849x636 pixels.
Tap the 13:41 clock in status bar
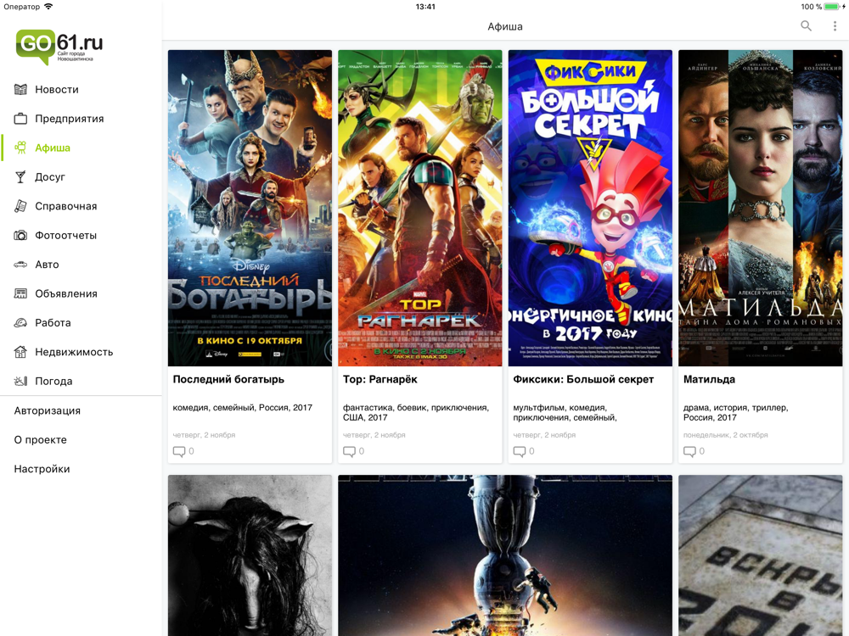point(425,7)
